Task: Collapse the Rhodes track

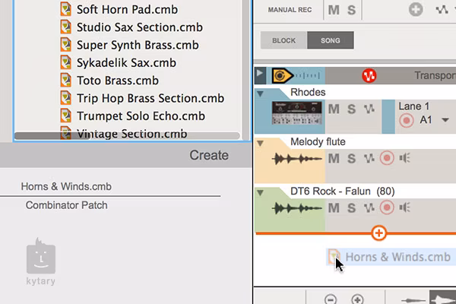Action: coord(260,93)
